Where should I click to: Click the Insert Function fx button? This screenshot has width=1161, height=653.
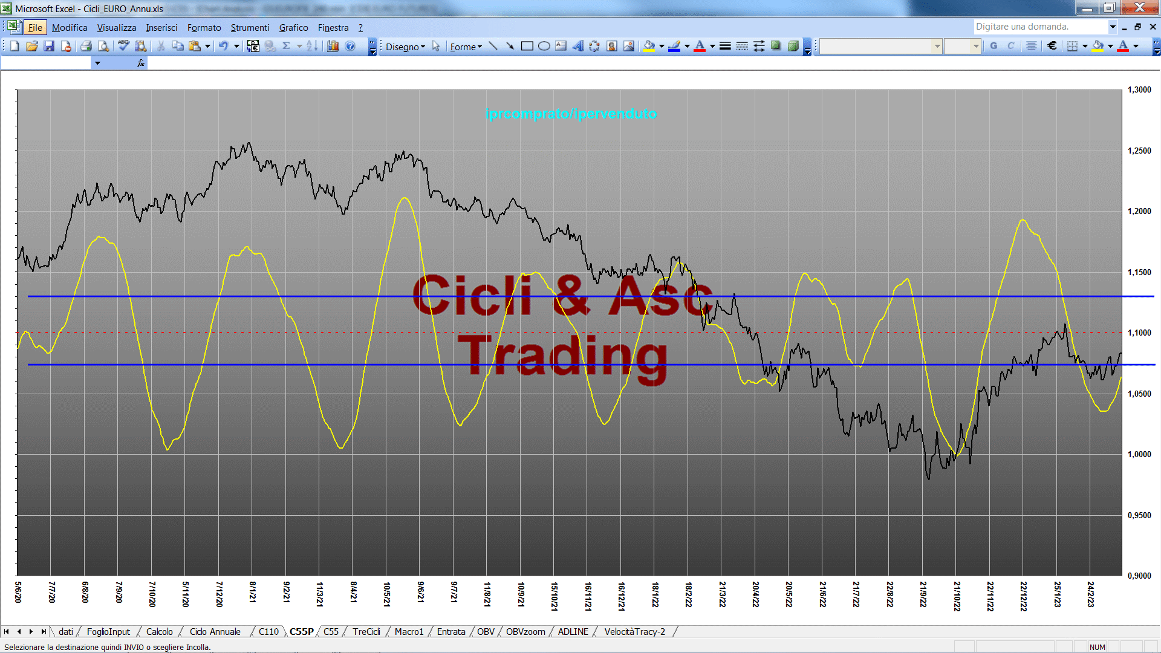141,63
